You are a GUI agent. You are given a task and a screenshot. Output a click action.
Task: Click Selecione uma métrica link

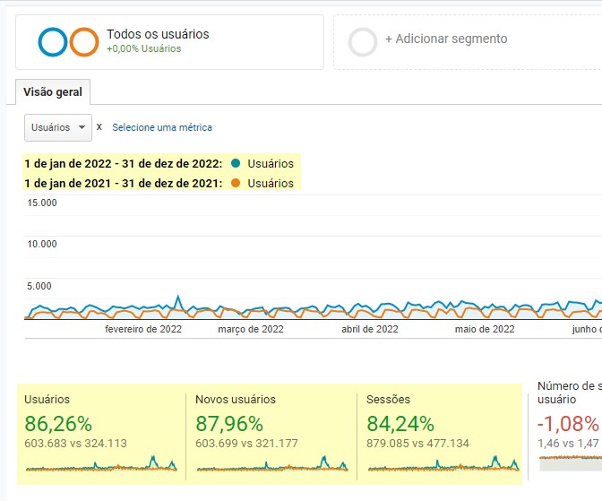point(162,127)
